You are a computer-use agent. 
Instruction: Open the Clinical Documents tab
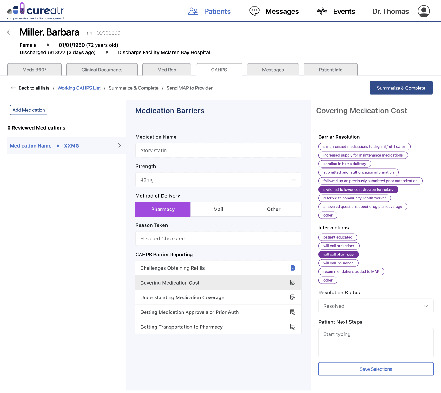coord(102,70)
